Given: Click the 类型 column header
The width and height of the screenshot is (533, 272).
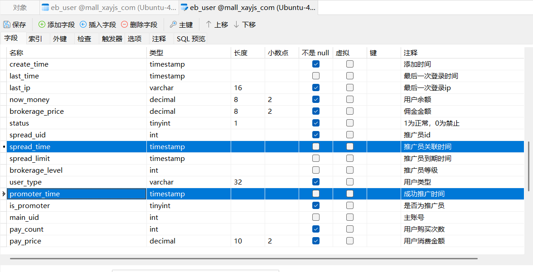Looking at the screenshot, I should pos(189,53).
